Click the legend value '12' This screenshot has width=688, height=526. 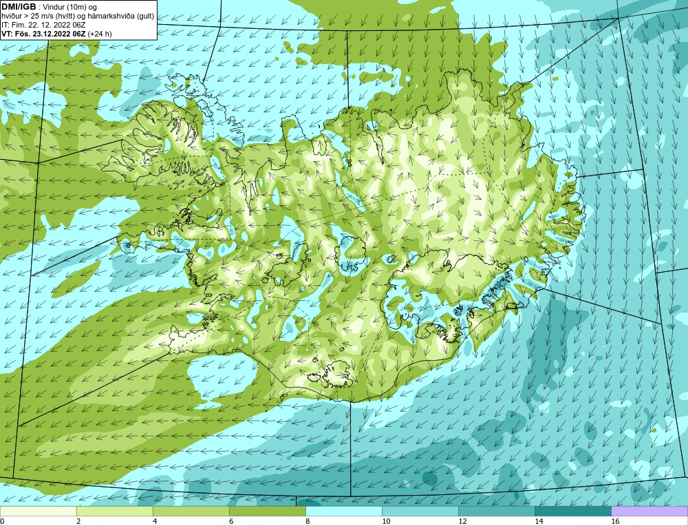pos(462,521)
